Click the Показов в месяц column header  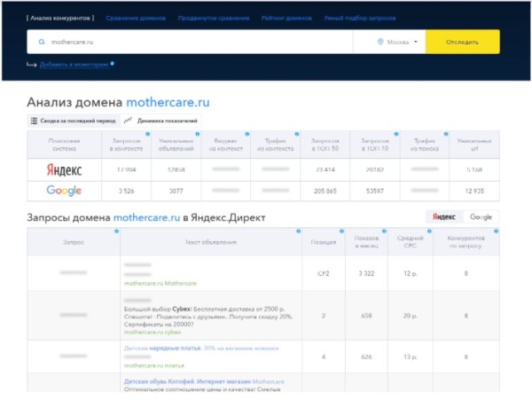point(366,242)
